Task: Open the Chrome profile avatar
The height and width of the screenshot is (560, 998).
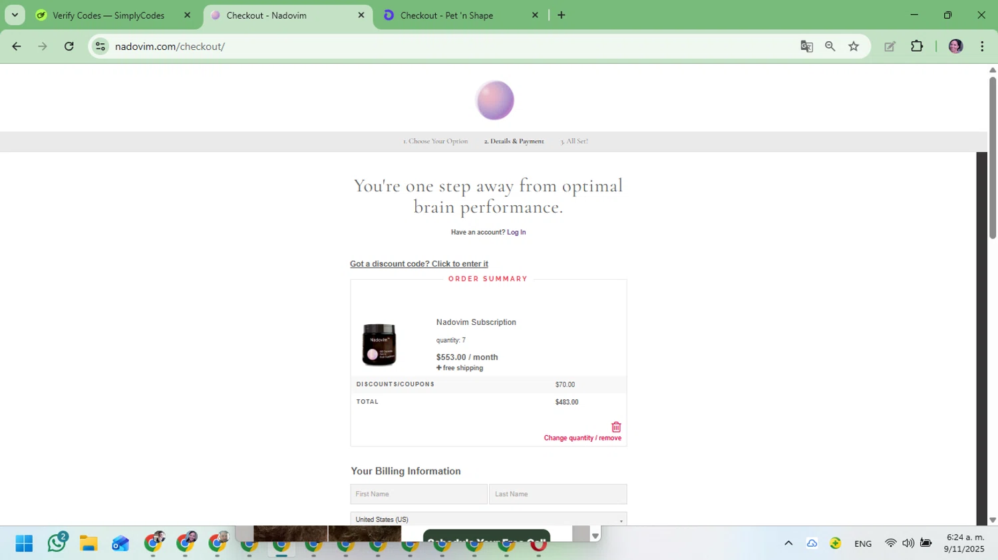Action: point(956,47)
